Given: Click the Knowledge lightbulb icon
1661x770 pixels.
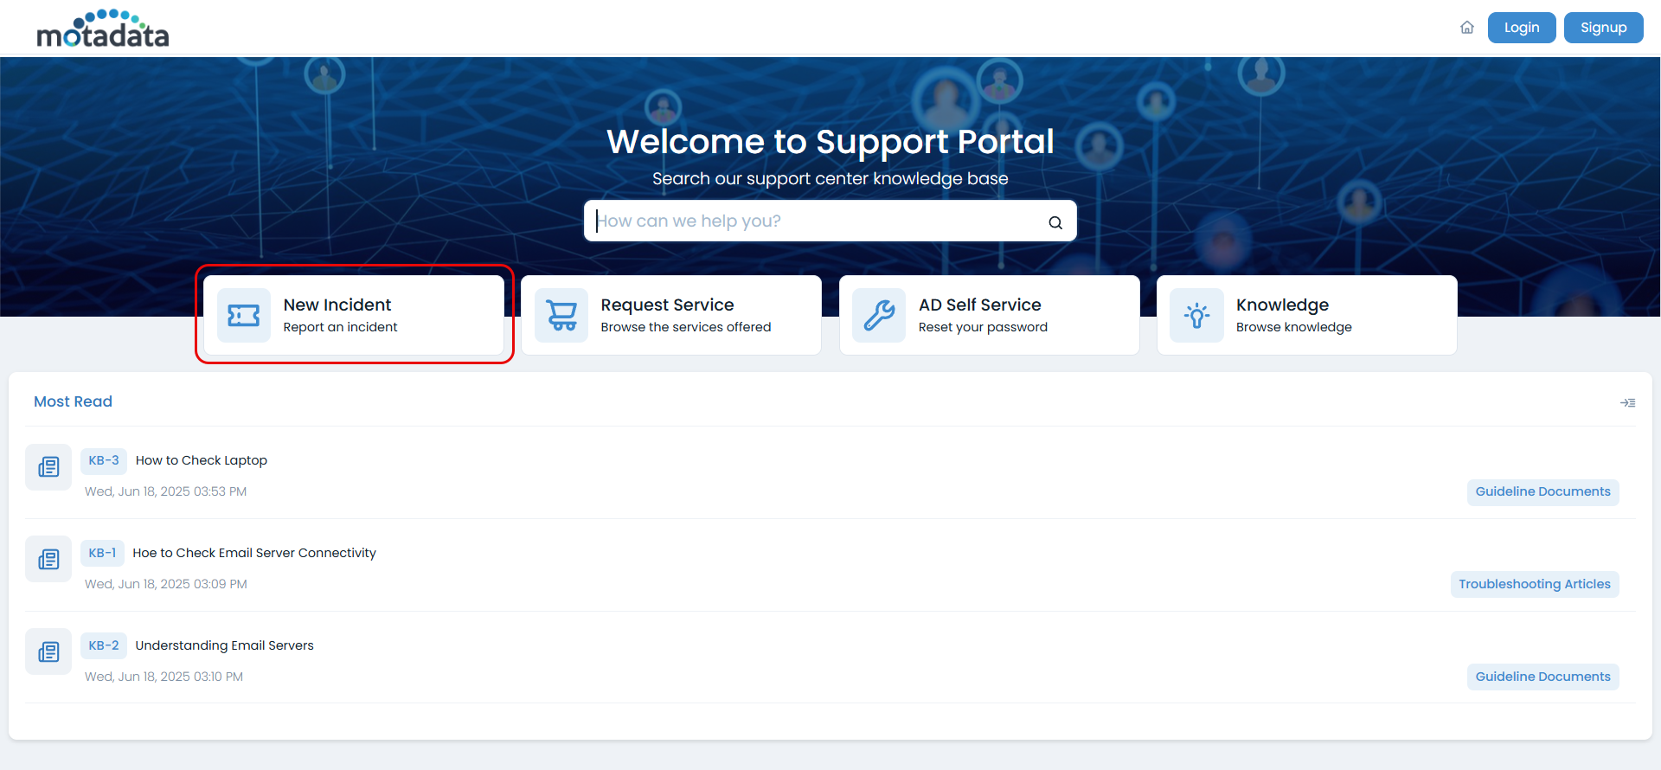Looking at the screenshot, I should click(x=1196, y=316).
